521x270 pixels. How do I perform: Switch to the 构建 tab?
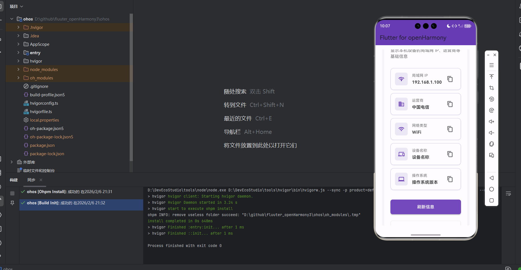tap(14, 180)
